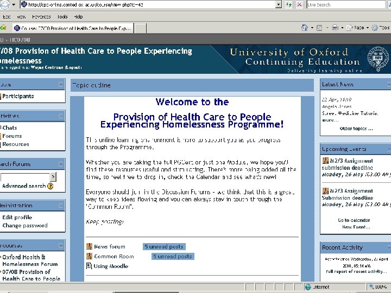Open the Tools menu

[62, 17]
